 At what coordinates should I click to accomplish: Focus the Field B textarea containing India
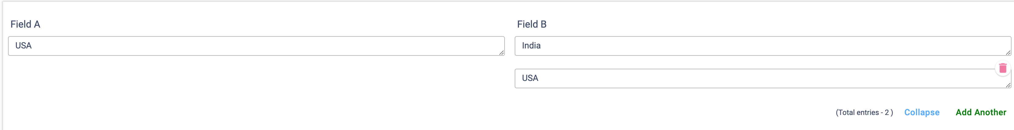[x=762, y=46]
